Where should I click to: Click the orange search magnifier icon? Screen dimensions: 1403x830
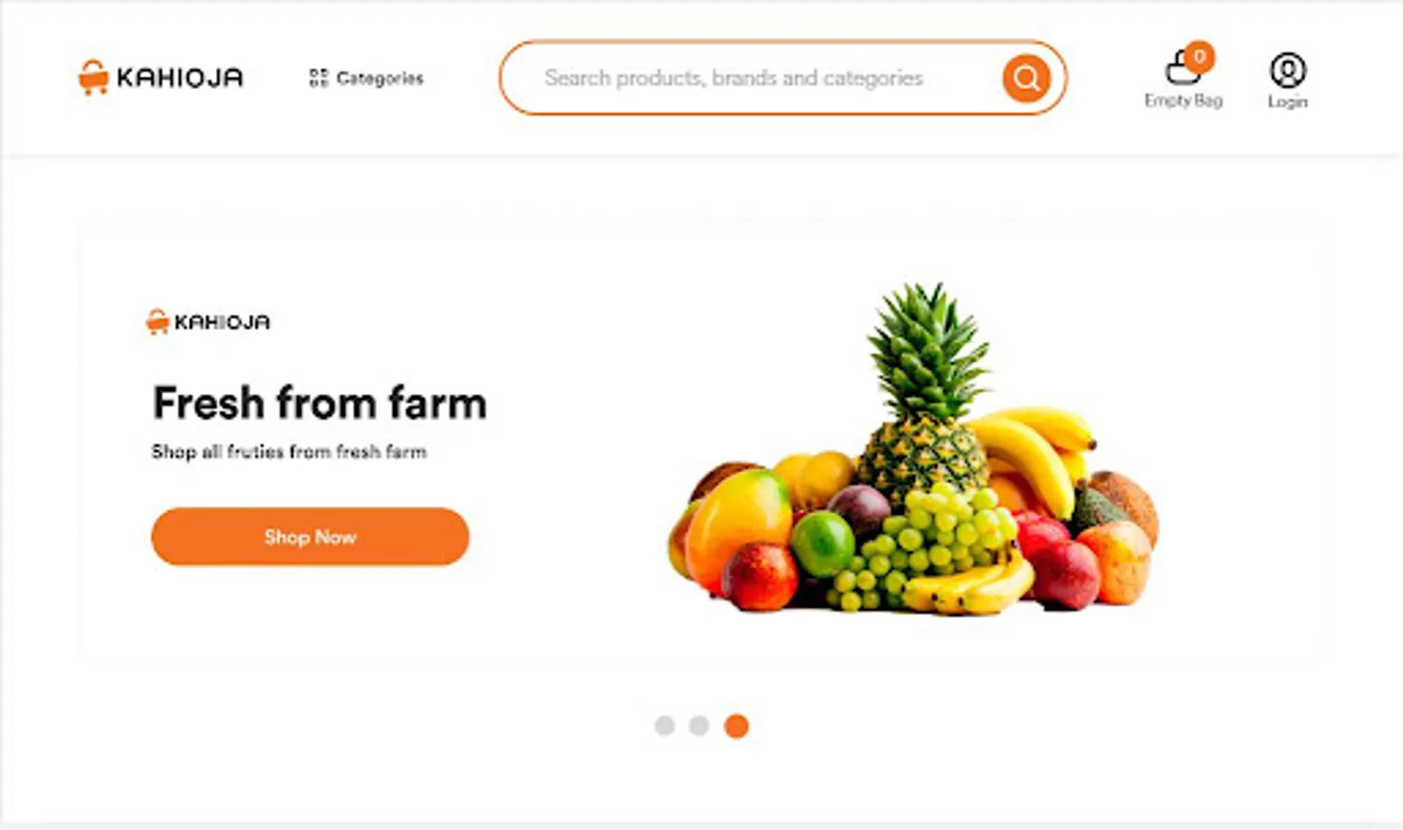click(x=1026, y=78)
